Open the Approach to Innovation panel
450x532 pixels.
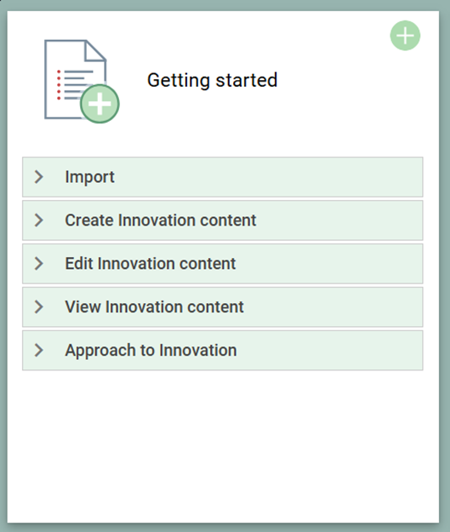point(223,350)
